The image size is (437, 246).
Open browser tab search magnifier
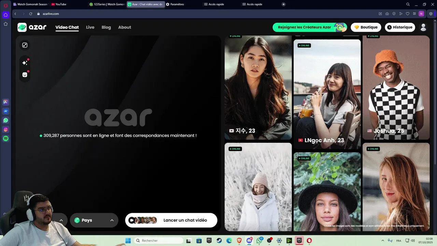408,4
